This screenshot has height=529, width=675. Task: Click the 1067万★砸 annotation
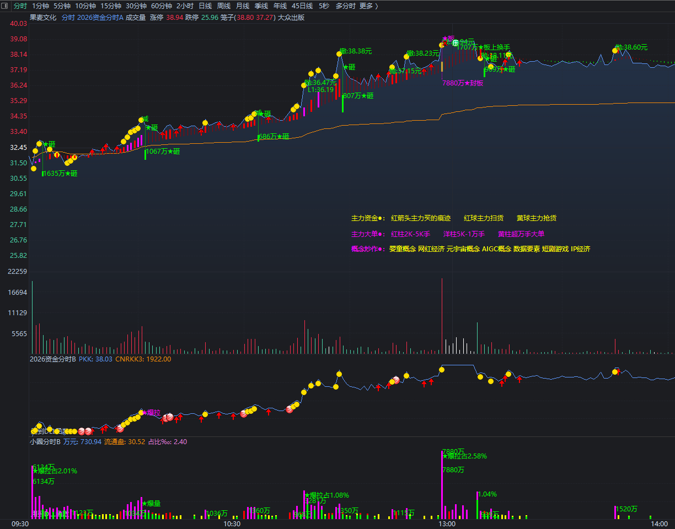pos(163,152)
